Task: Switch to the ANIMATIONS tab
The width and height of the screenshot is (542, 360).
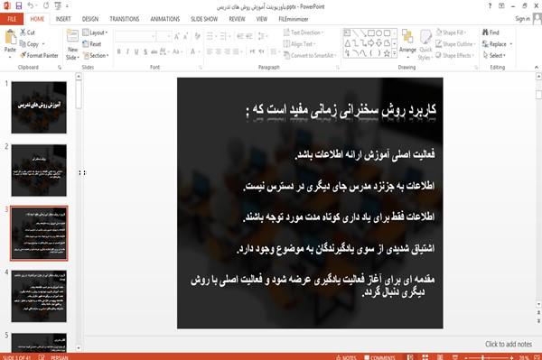Action: click(x=165, y=19)
